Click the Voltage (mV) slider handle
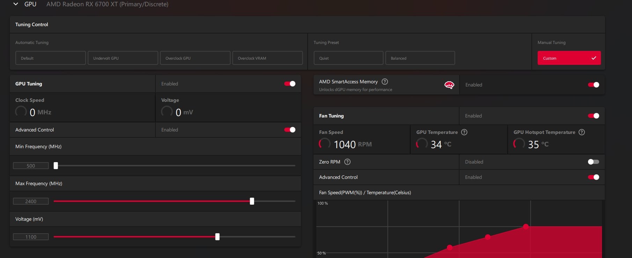The width and height of the screenshot is (632, 258). pyautogui.click(x=217, y=237)
